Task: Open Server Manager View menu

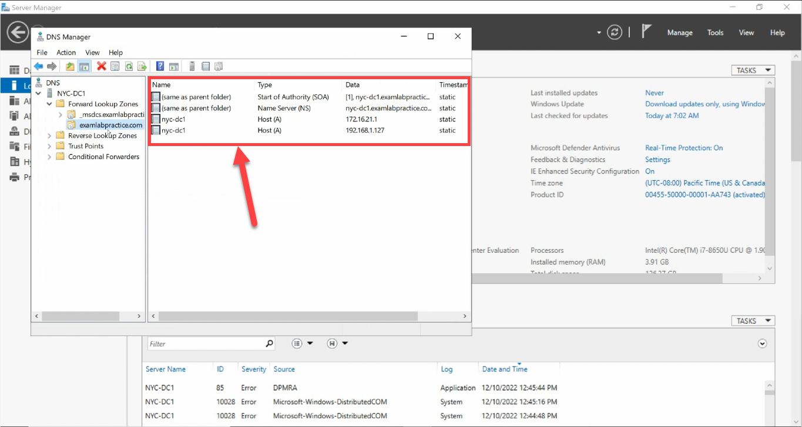Action: click(x=747, y=33)
